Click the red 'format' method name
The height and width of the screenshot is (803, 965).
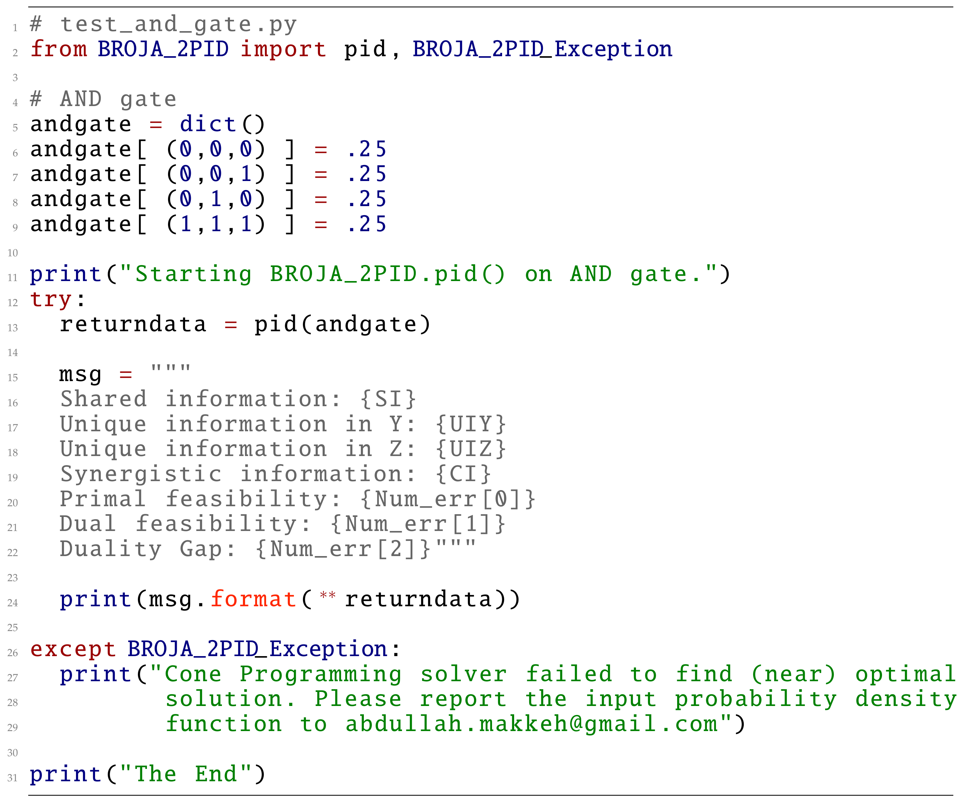pyautogui.click(x=253, y=599)
